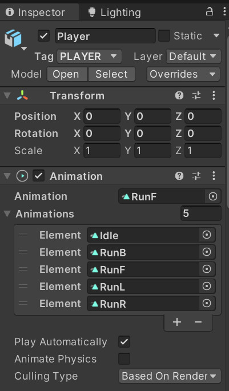Add a new animation element with plus
229x391 pixels.
point(177,323)
